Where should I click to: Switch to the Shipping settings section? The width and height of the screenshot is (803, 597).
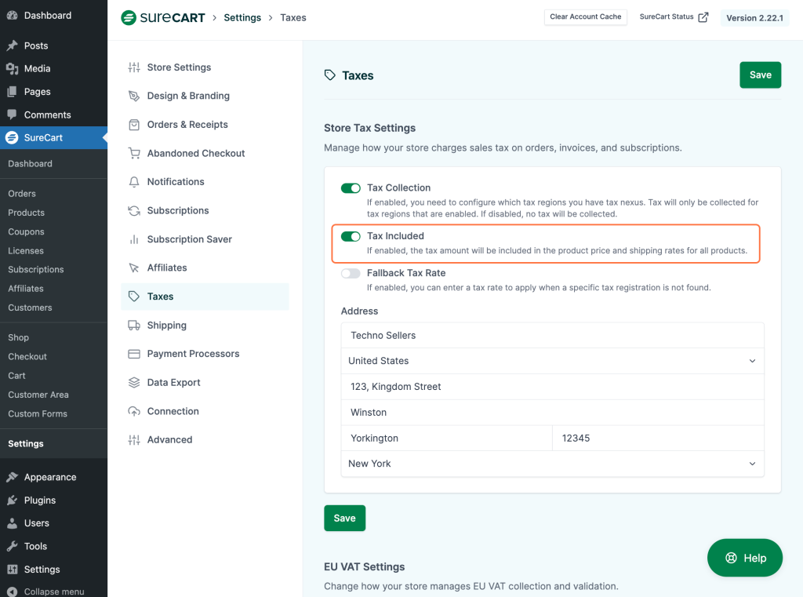tap(166, 325)
